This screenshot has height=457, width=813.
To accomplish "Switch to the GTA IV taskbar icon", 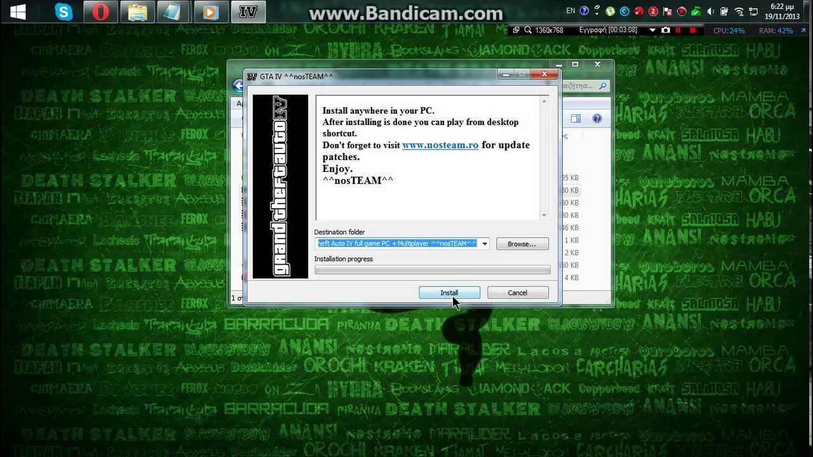I will [248, 12].
